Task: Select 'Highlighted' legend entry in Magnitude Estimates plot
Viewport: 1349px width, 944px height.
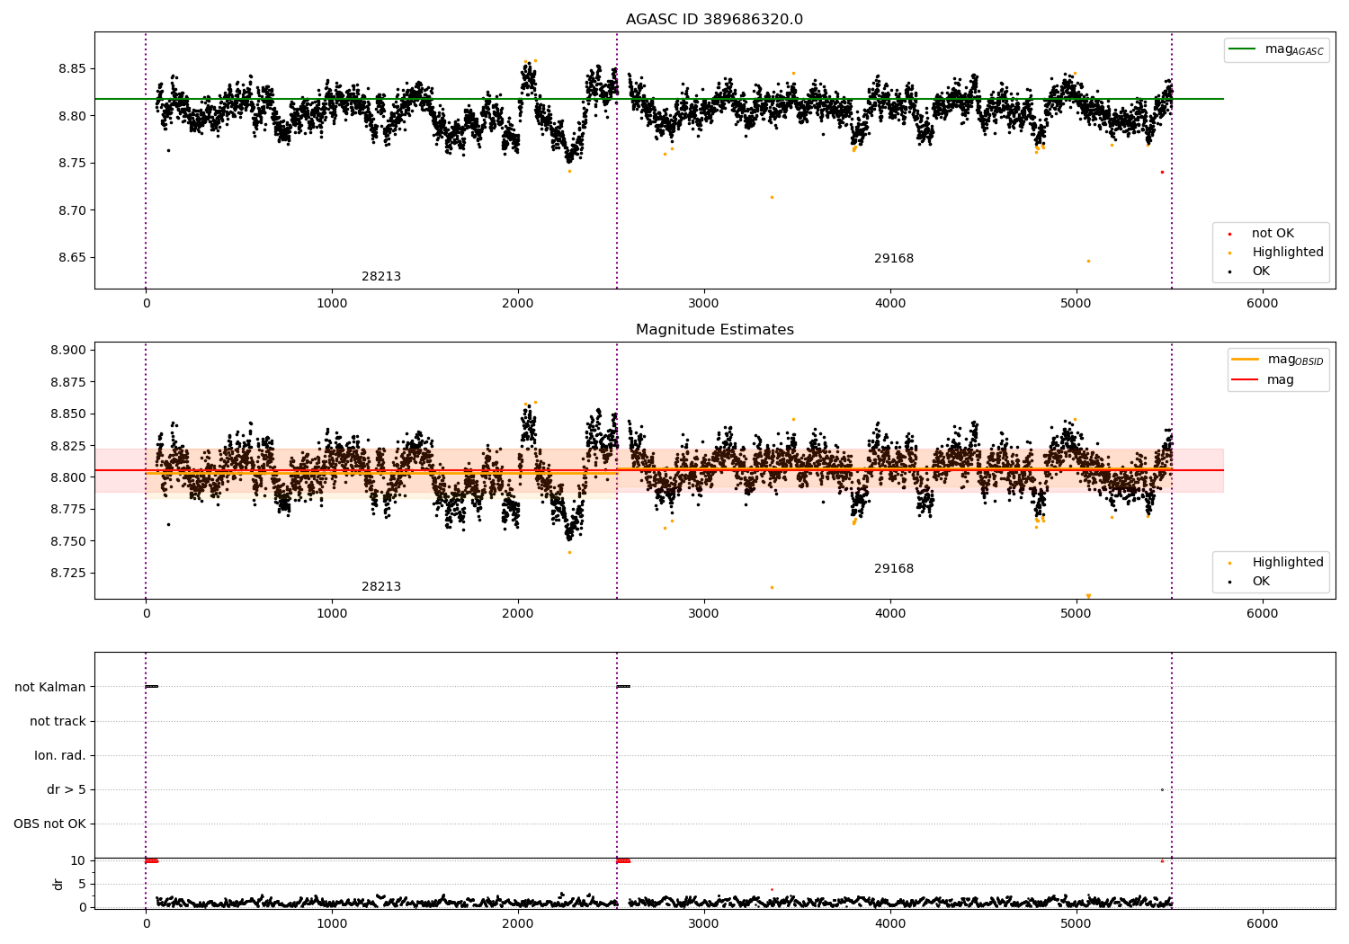Action: pos(1288,562)
